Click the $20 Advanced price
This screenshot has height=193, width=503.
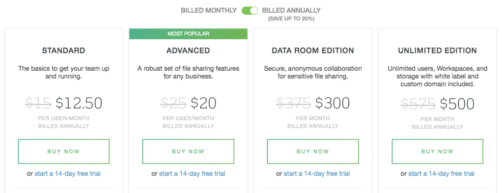point(204,103)
